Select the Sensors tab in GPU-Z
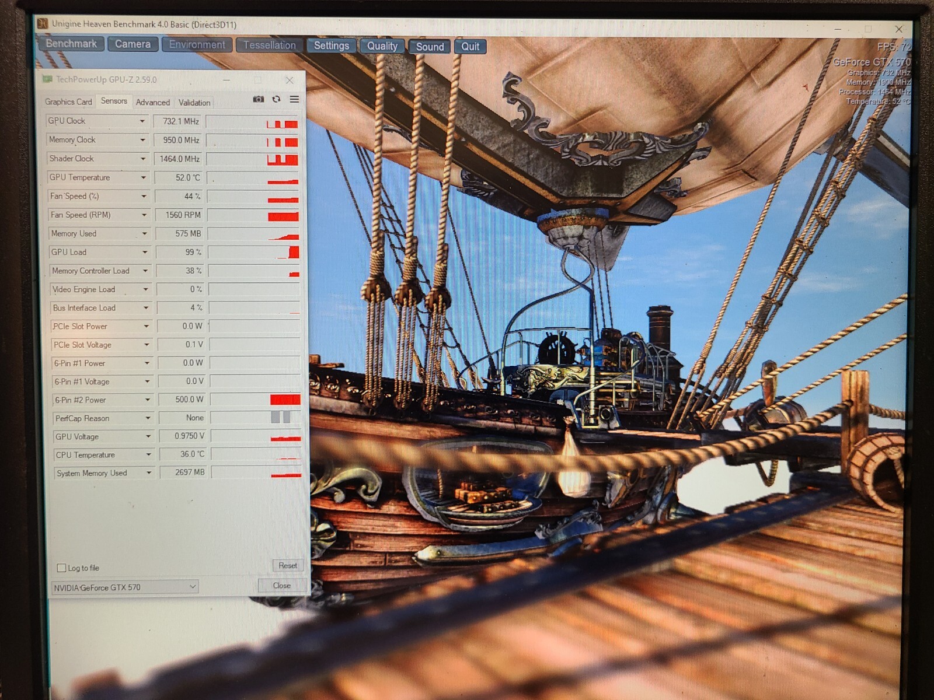 point(114,101)
